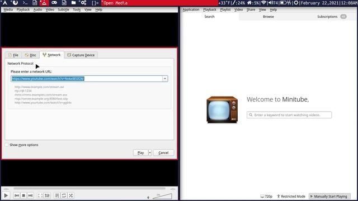Skip to next track in VLC
Screen dimensions: 358x201
point(30,195)
